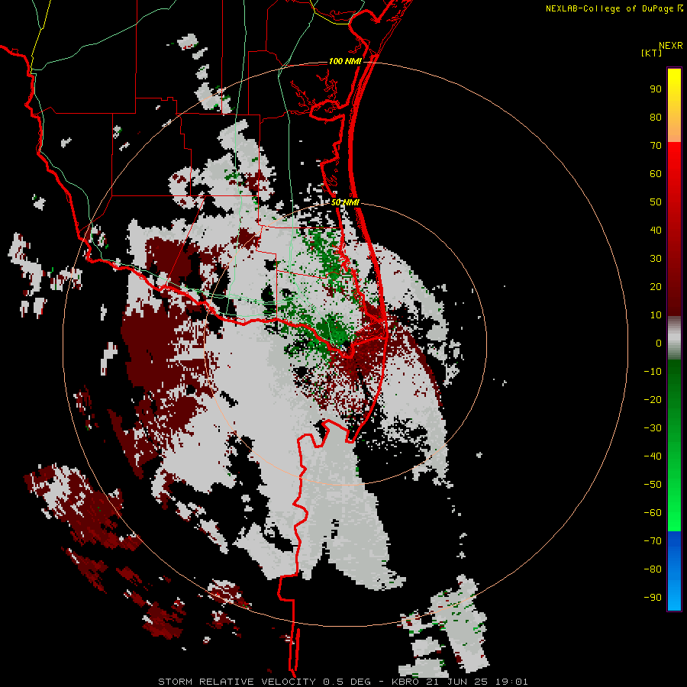Click the NEXR label above the color scale
This screenshot has height=687, width=687.
(670, 46)
